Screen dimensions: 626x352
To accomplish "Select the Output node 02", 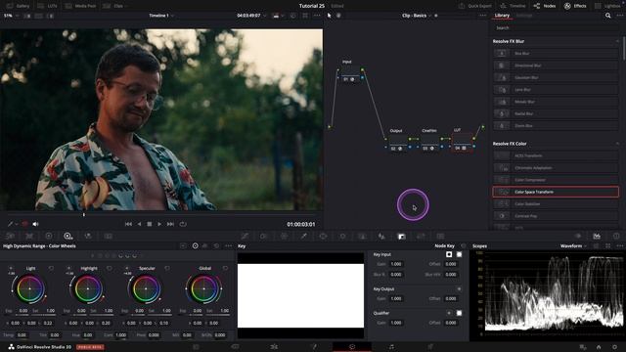I will [398, 143].
